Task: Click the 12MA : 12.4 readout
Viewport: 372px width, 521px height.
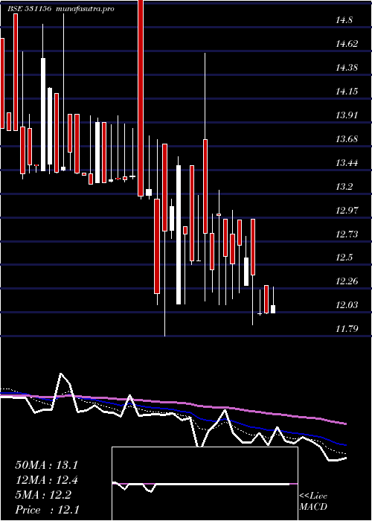Action: [46, 480]
